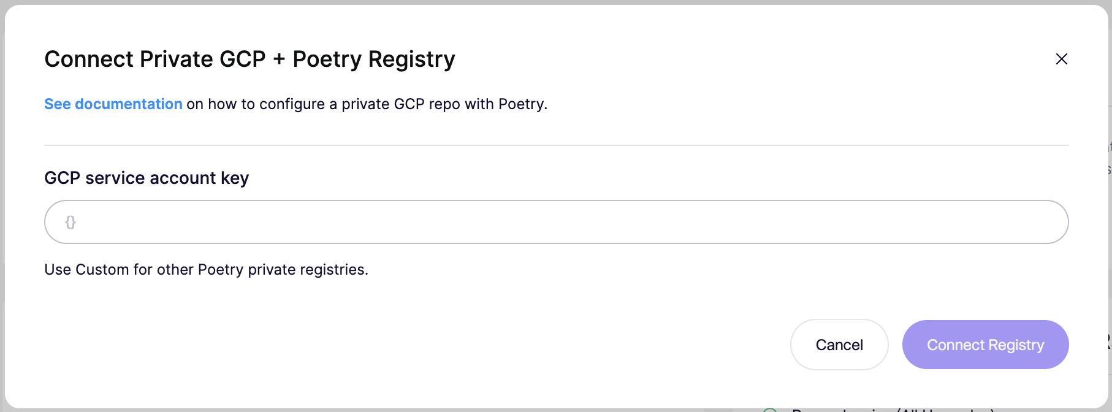Click the word Poetry in the dialog heading
The width and height of the screenshot is (1112, 412).
(x=327, y=59)
